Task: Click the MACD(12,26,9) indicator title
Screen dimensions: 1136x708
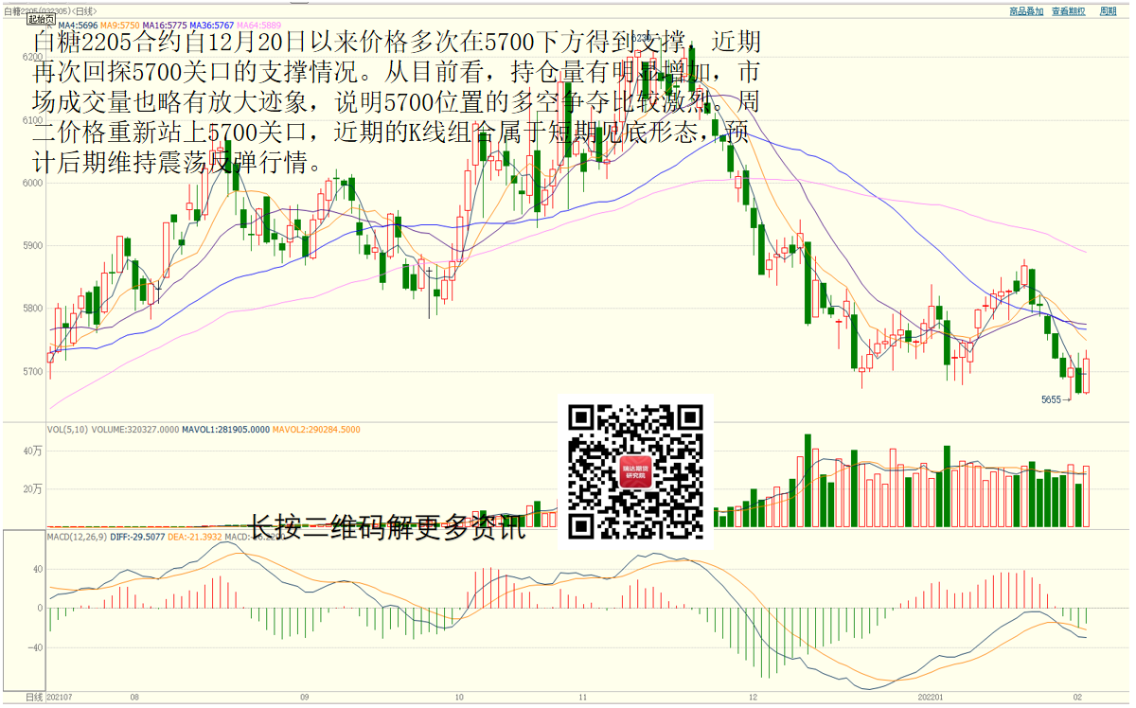Action: (77, 537)
